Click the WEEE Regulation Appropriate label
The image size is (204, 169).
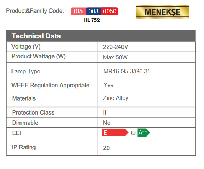pos(50,85)
